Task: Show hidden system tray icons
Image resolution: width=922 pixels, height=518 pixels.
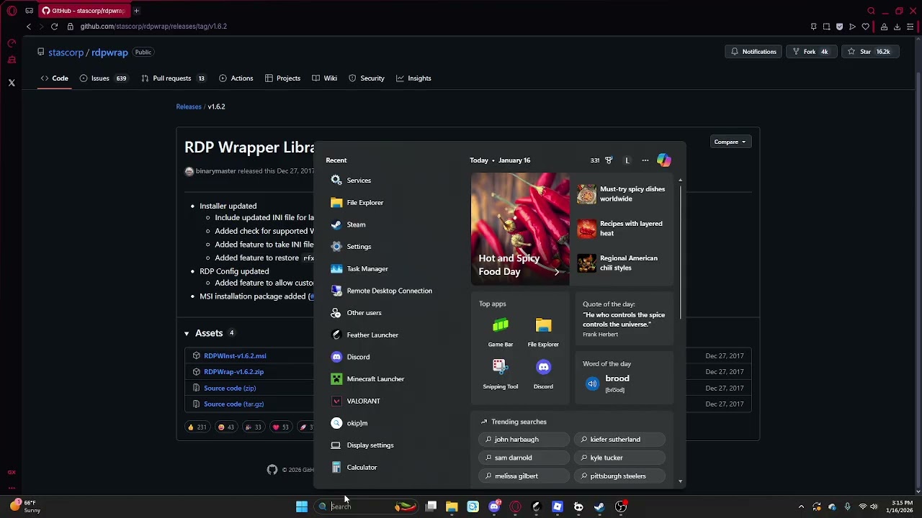Action: 801,507
